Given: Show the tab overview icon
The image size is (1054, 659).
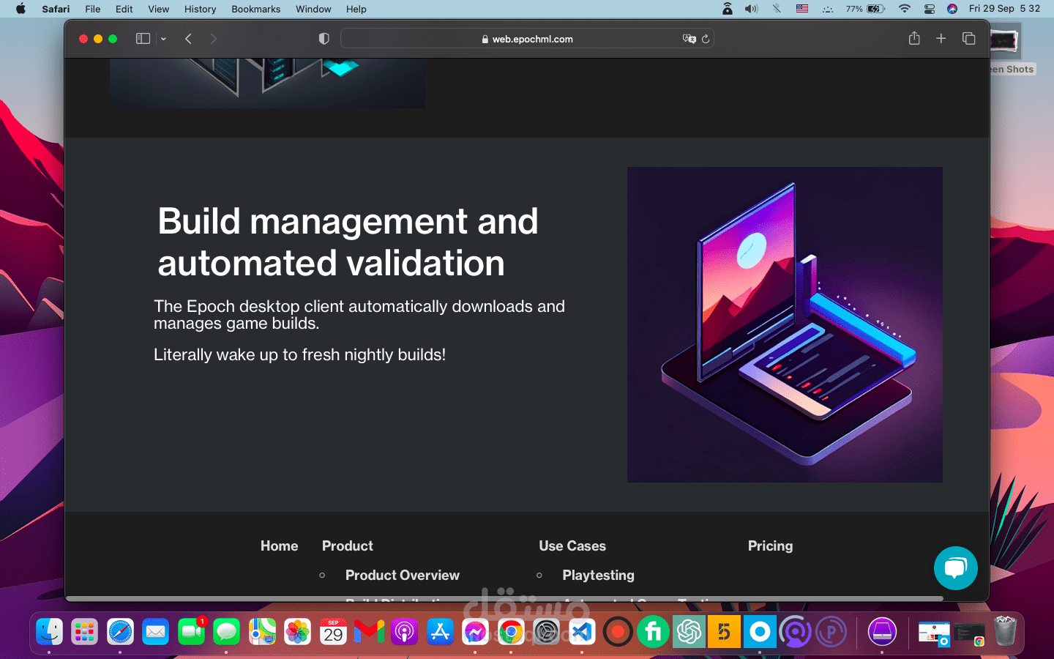Looking at the screenshot, I should click(x=968, y=38).
